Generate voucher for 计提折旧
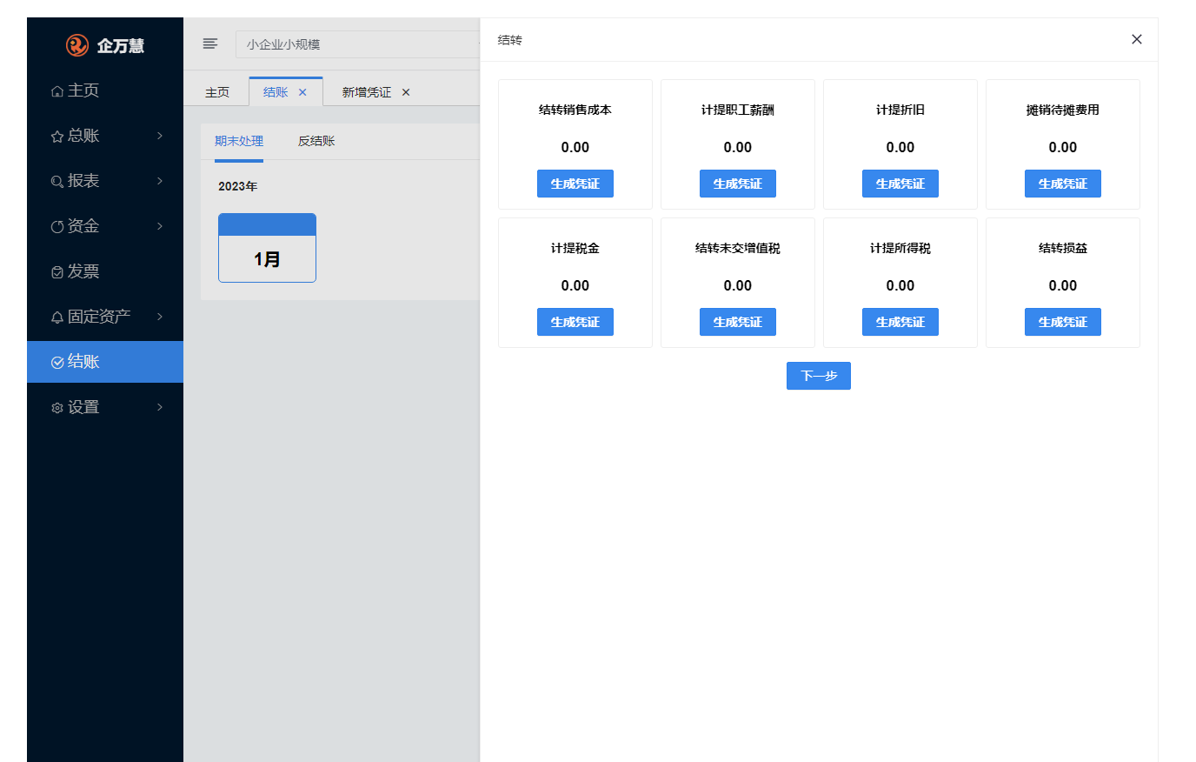Image resolution: width=1196 pixels, height=762 pixels. 900,184
